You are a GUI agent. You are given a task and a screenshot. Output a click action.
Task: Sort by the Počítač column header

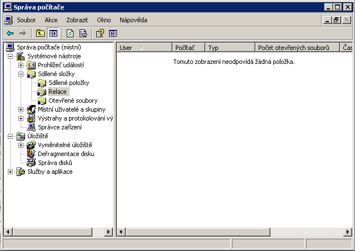189,48
